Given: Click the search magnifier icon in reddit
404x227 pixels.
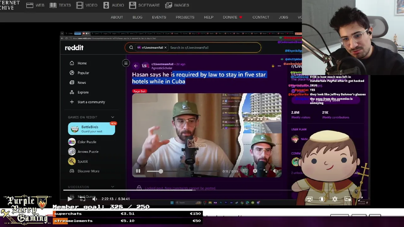Looking at the screenshot, I should [131, 48].
